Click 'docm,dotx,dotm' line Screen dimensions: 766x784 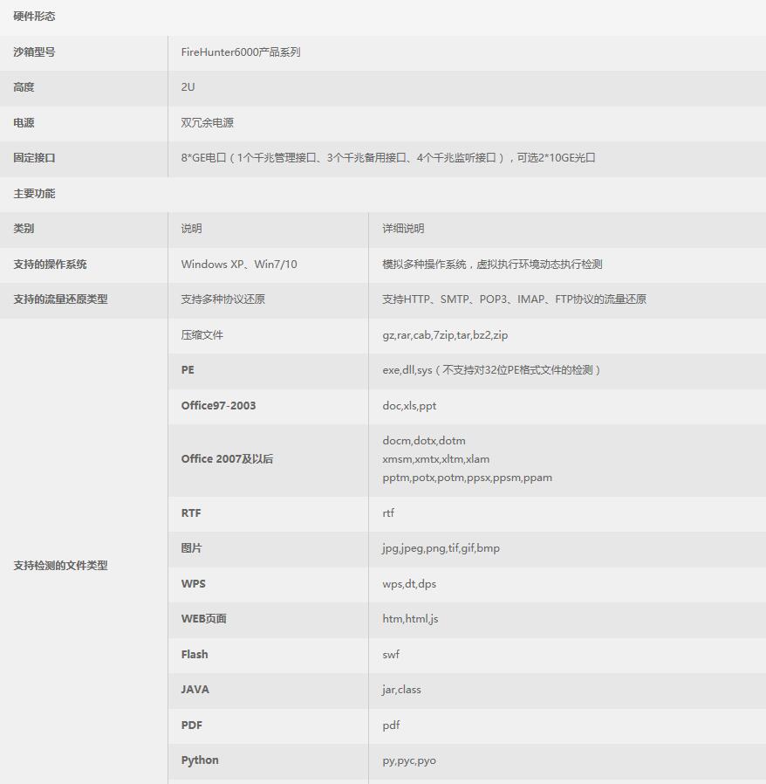coord(424,441)
